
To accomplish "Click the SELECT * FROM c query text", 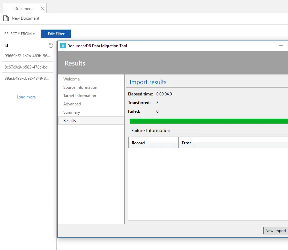I will point(19,34).
